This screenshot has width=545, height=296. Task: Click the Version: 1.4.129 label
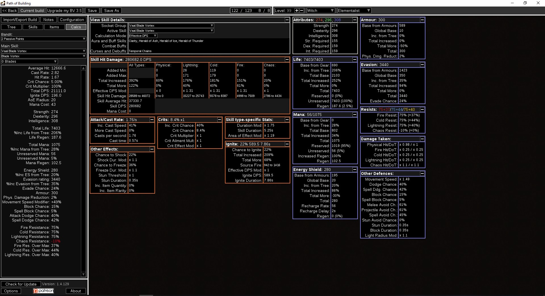point(56,284)
